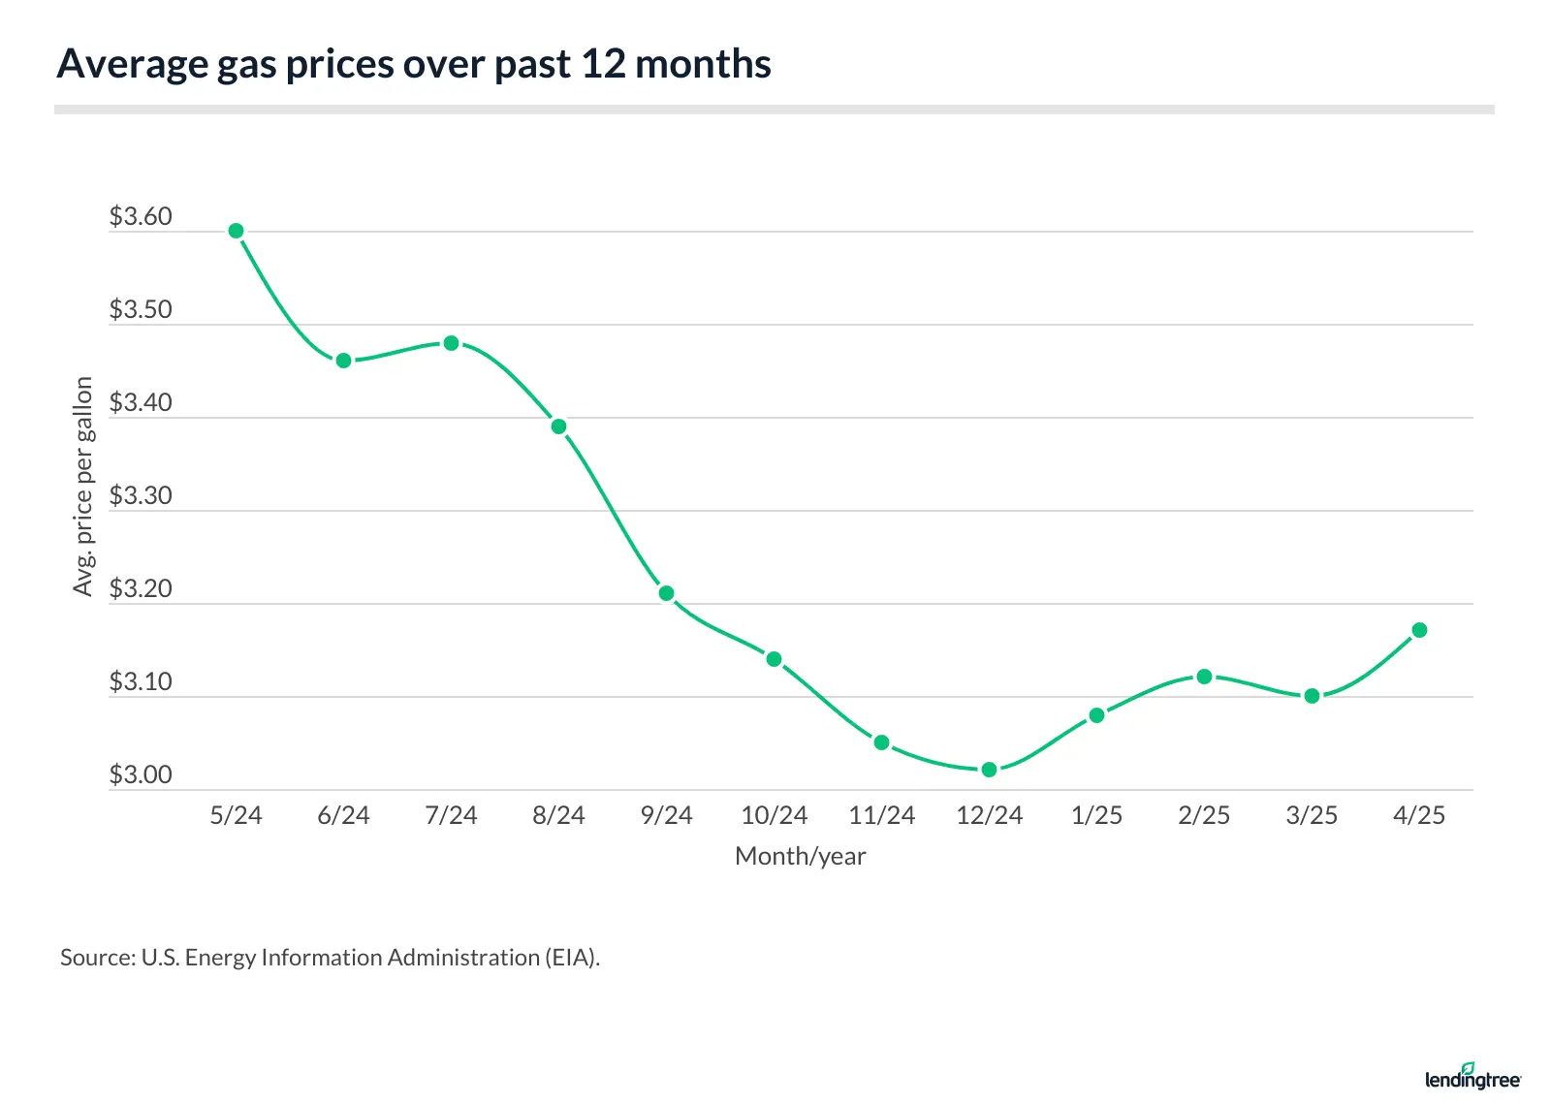1551x1105 pixels.
Task: Click the chart title text
Action: point(414,64)
